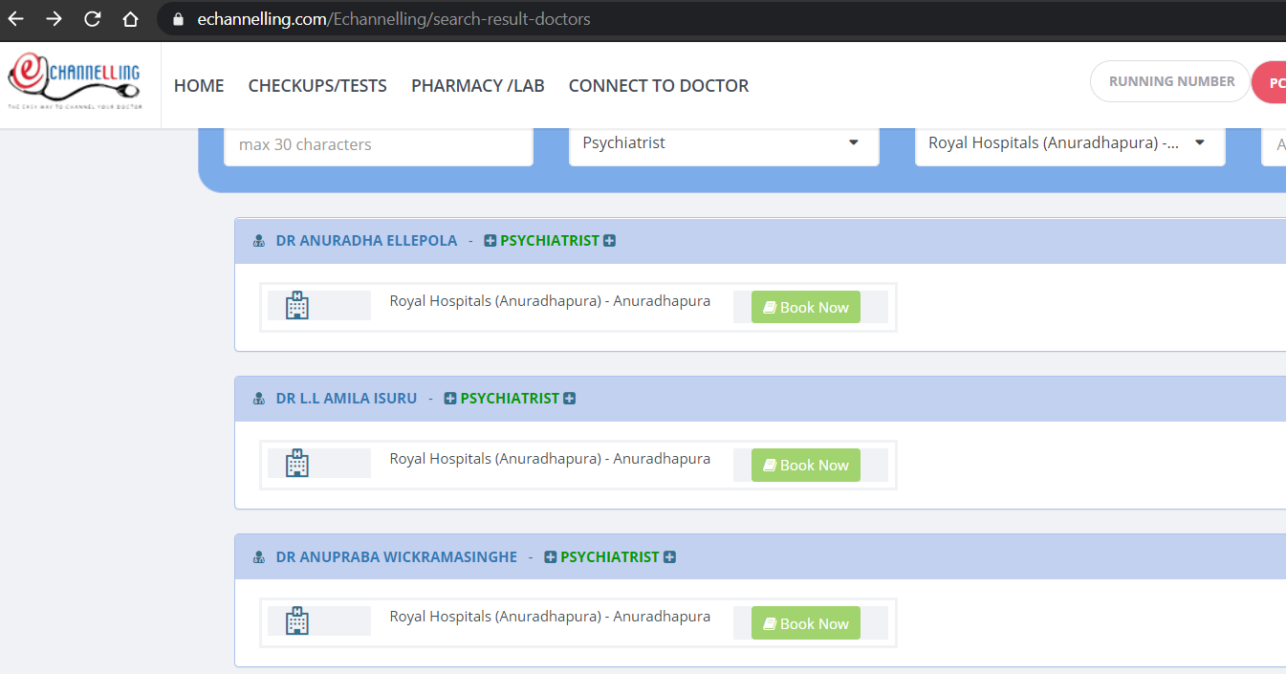
Task: Click plus icon before Psychiatrist in Amila Isuru row
Action: 450,399
